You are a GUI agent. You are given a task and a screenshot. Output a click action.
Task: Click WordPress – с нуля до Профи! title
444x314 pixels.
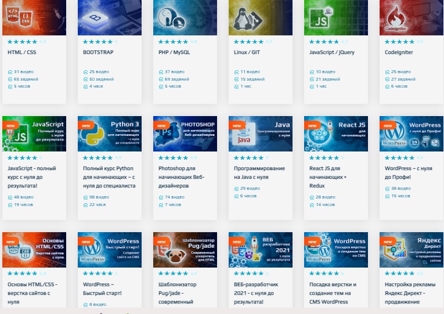[x=409, y=173]
